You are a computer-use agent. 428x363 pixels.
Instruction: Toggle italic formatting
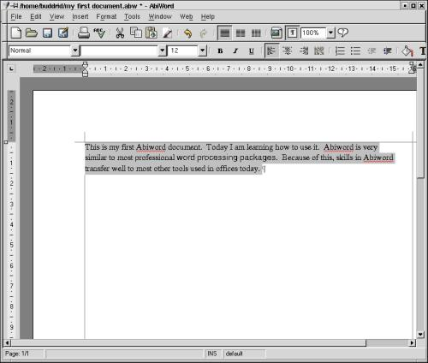[x=235, y=51]
